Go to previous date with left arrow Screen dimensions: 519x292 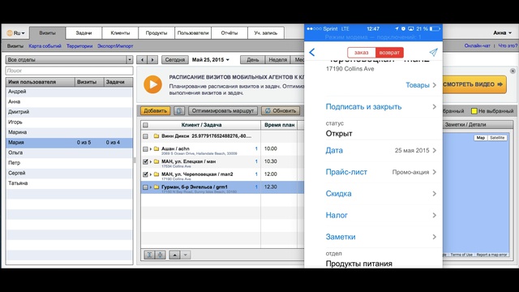click(142, 59)
